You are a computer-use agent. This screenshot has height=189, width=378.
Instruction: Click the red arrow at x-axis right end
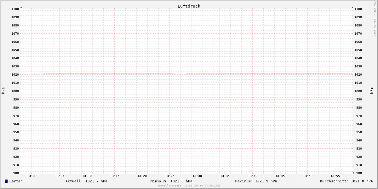coord(353,173)
